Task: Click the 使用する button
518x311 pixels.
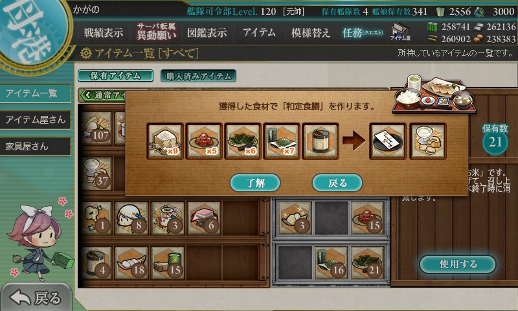Action: tap(458, 264)
